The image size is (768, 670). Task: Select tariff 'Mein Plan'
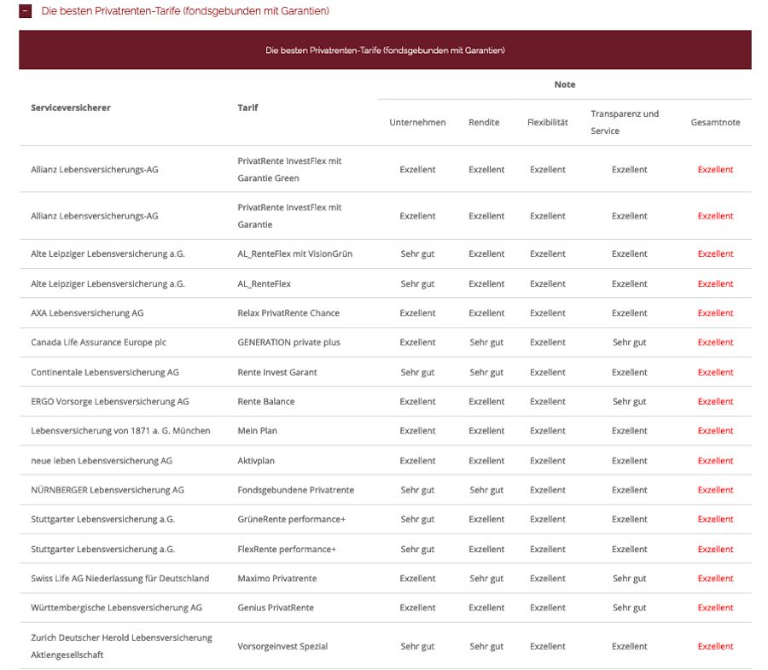[x=257, y=431]
